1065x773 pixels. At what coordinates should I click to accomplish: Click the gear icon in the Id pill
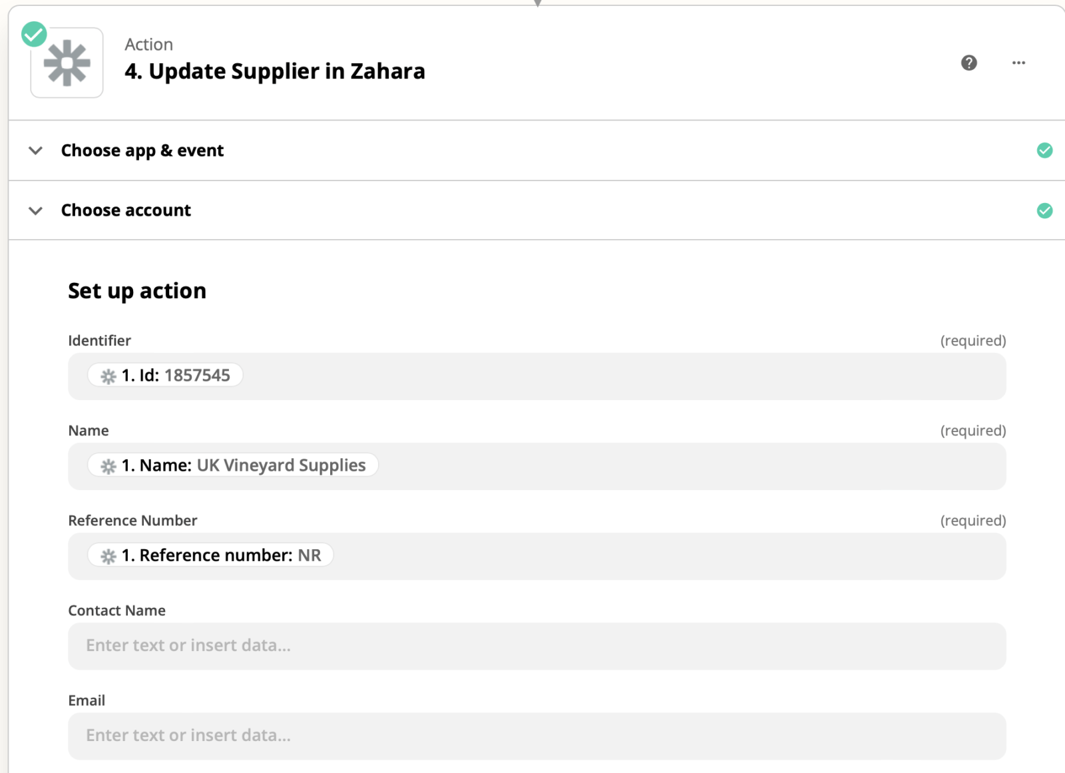(108, 376)
